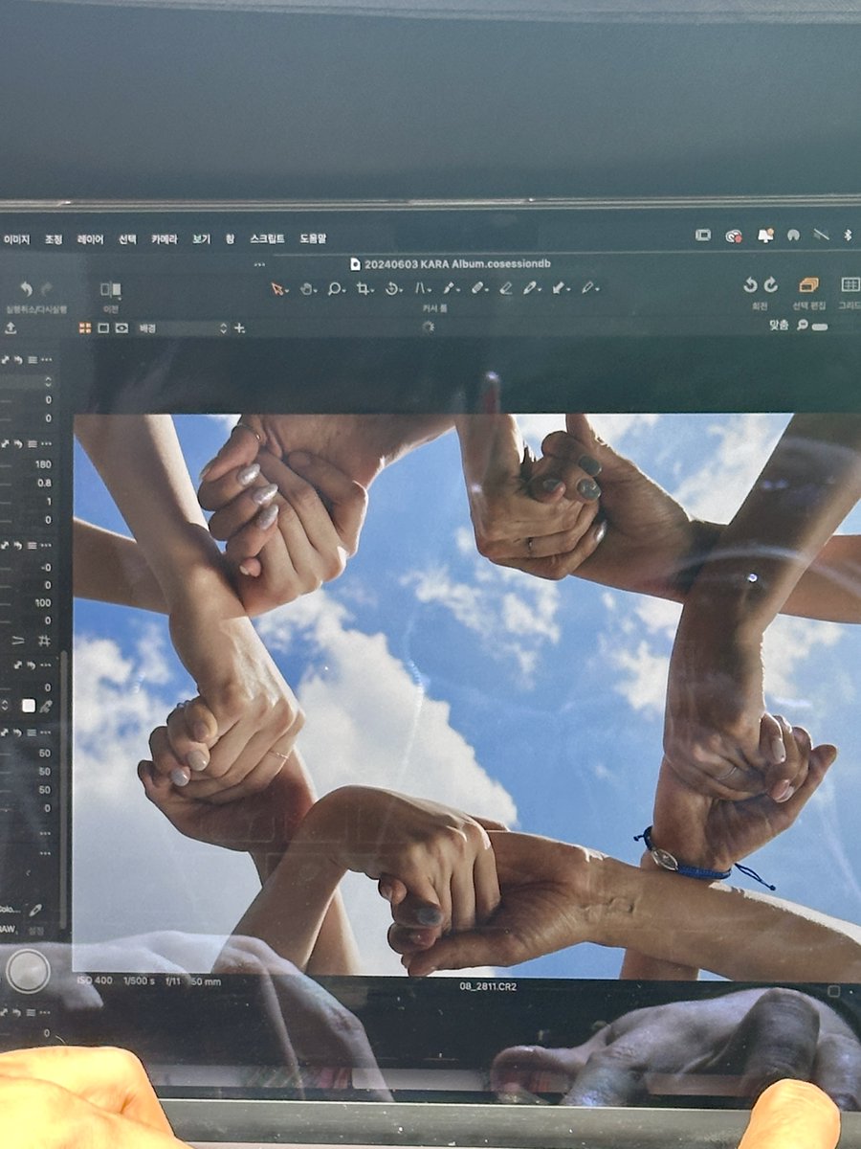Click the rotate right icon

click(x=771, y=285)
